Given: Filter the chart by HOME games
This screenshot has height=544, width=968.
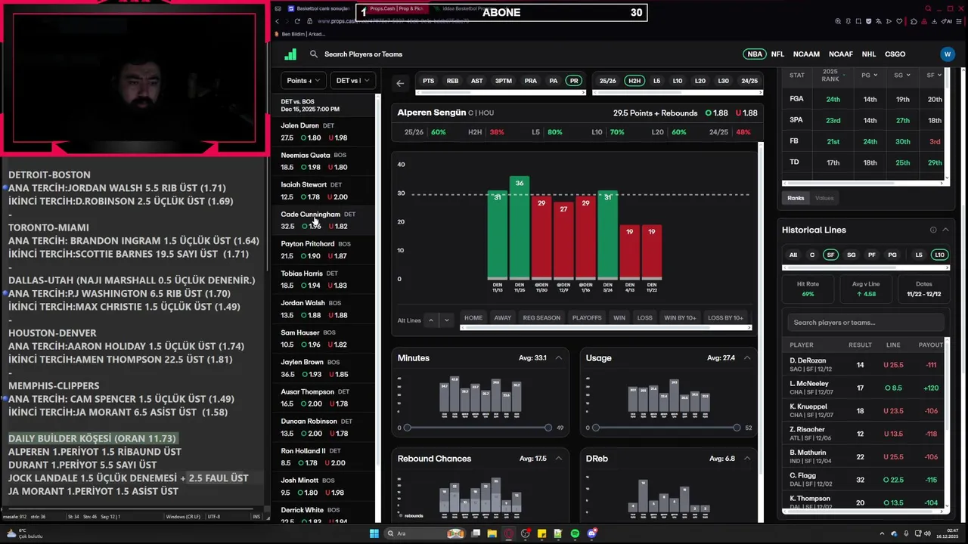Looking at the screenshot, I should (473, 318).
